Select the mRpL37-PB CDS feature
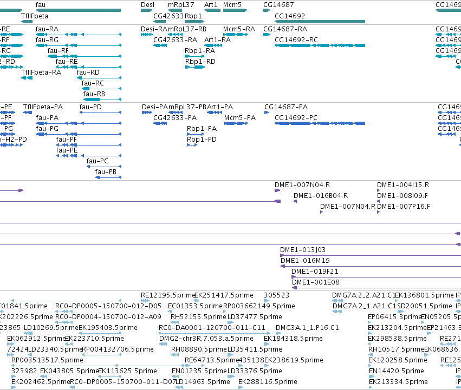This screenshot has width=461, height=390. coord(177,113)
